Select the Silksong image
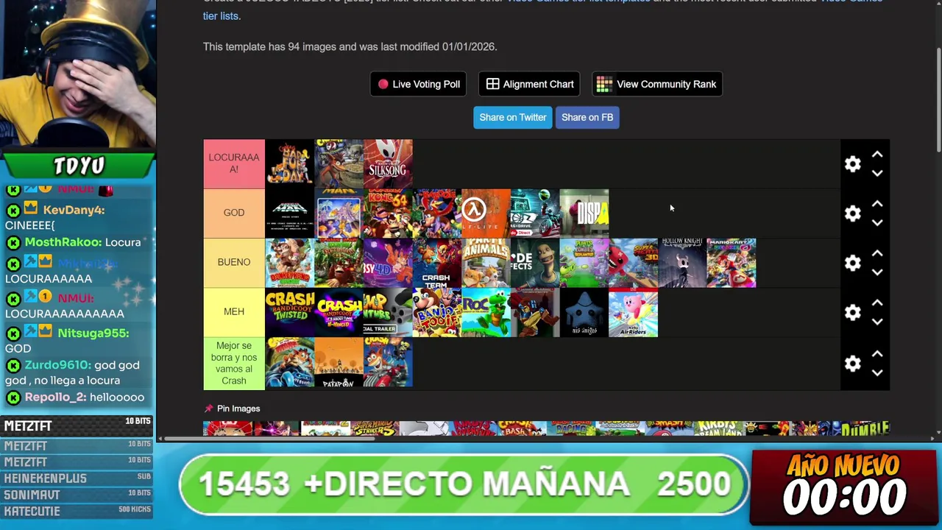 click(388, 164)
